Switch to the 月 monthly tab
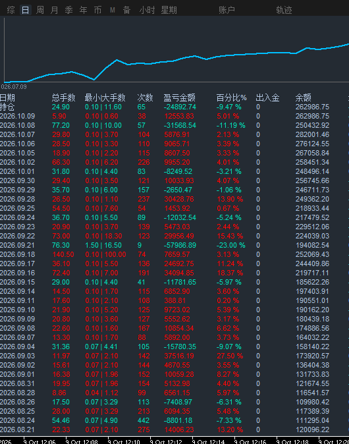 tap(54, 10)
